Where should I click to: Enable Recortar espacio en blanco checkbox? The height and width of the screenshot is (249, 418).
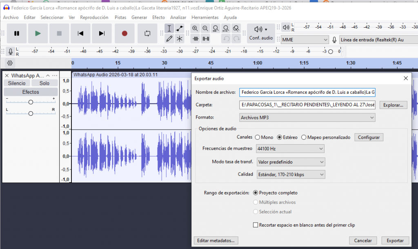click(x=256, y=225)
